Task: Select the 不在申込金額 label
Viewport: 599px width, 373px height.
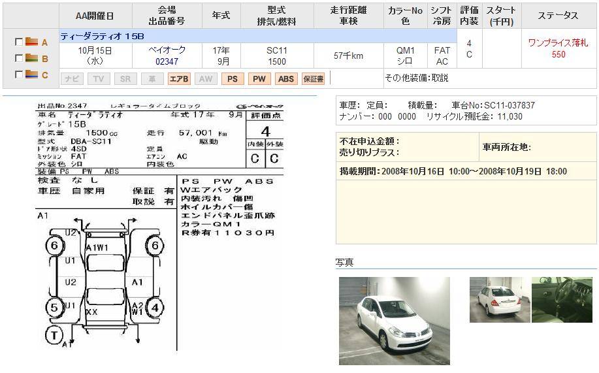Action: click(x=370, y=141)
